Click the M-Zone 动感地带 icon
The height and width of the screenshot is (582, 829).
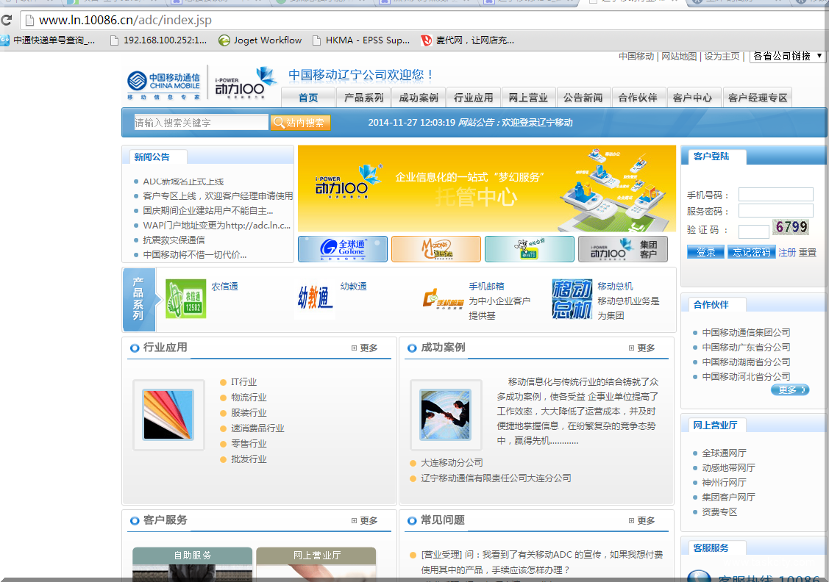pyautogui.click(x=435, y=248)
